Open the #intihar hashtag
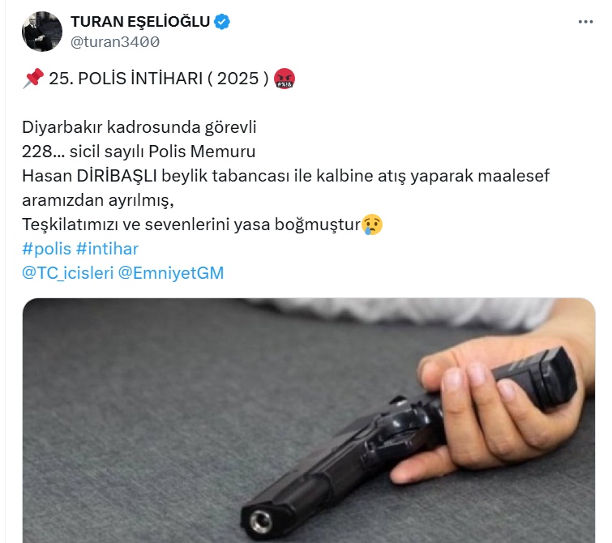 pos(107,249)
